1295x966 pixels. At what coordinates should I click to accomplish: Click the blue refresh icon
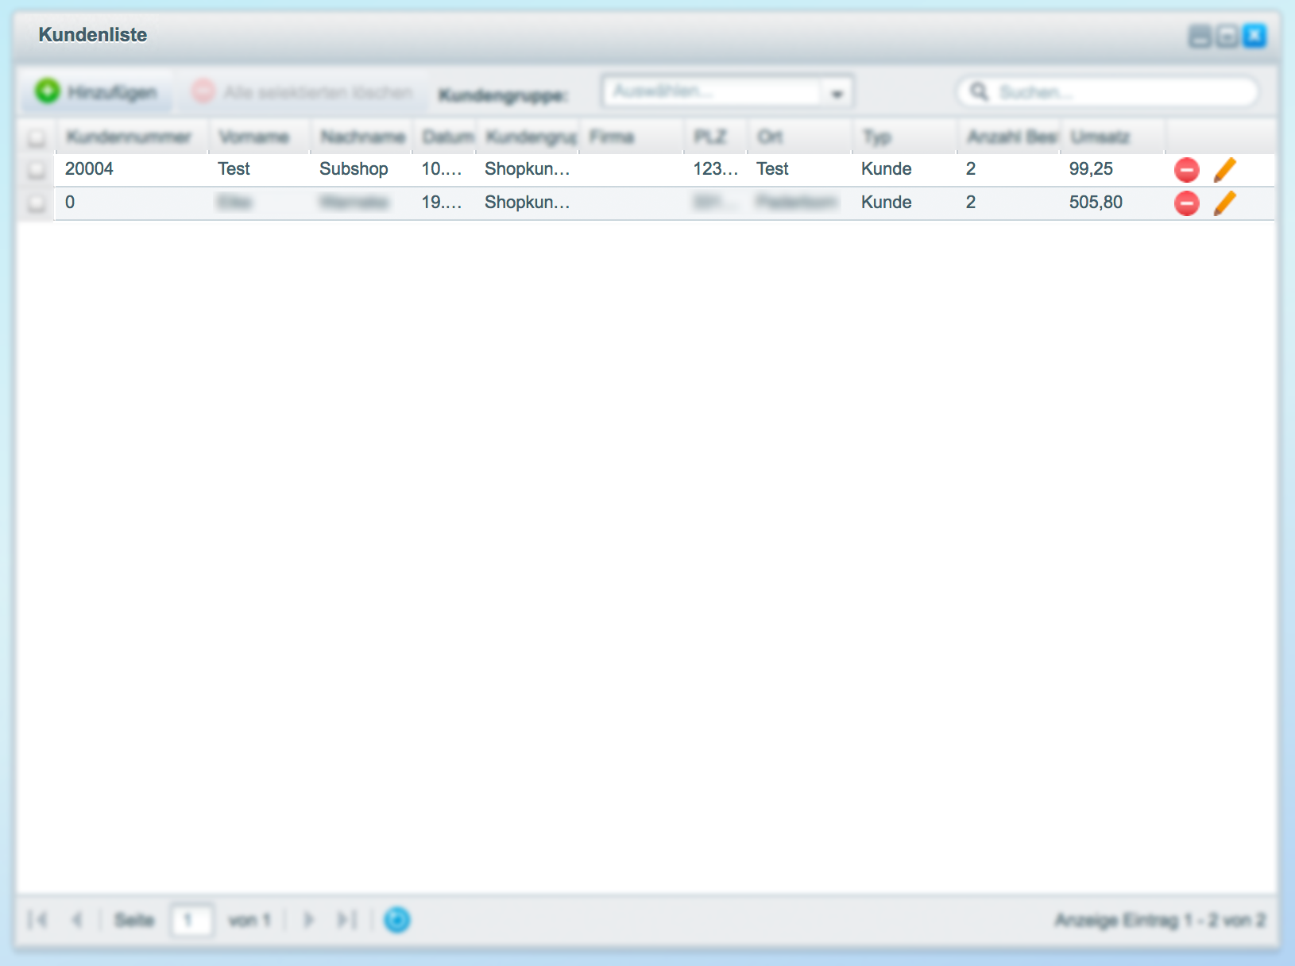pyautogui.click(x=397, y=920)
